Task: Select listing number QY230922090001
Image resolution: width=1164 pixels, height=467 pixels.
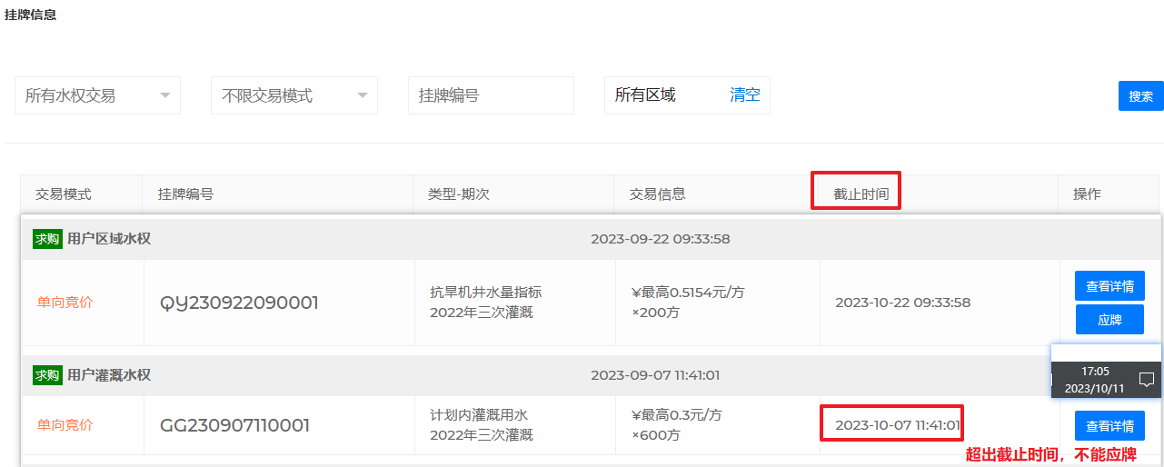Action: (x=239, y=303)
